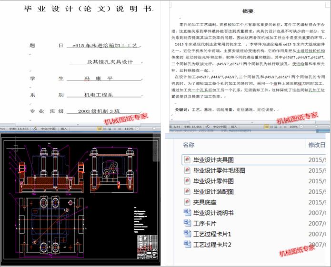Image resolution: width=331 pixels, height=267 pixels.
Task: Open the 毕业设计夹具图 CAD file icon
Action: pyautogui.click(x=187, y=159)
